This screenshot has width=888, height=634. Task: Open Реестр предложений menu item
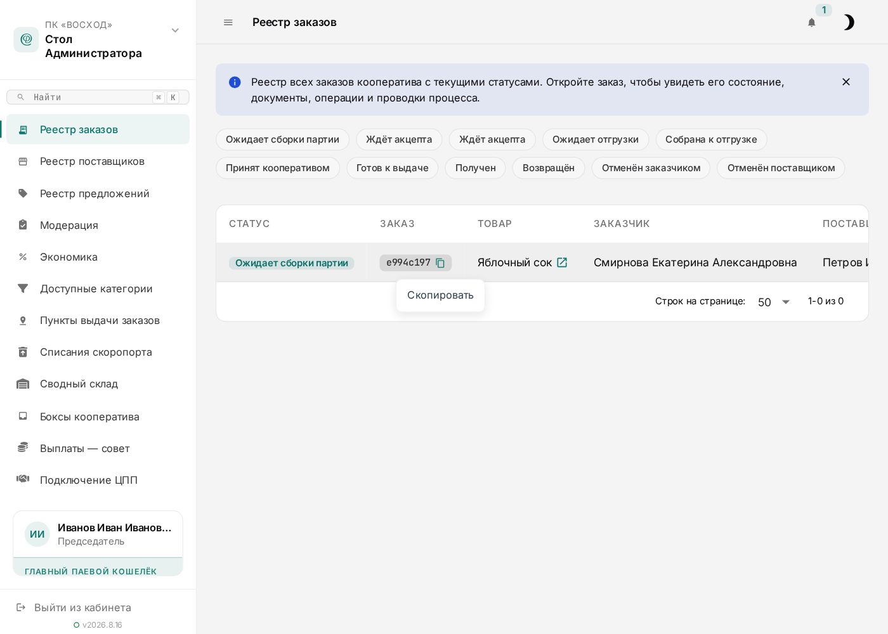98,193
